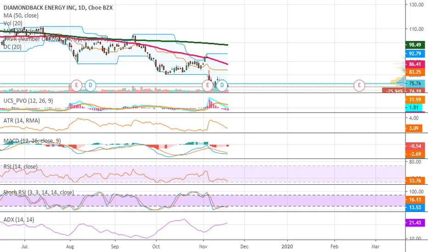
Task: Click the purple 21.43 ADX value label
Action: (415, 223)
